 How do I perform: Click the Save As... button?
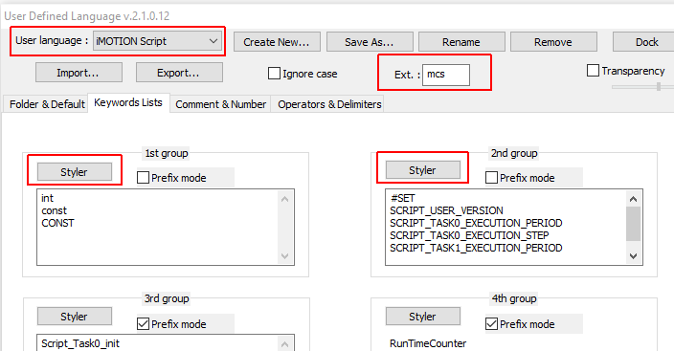pyautogui.click(x=370, y=42)
